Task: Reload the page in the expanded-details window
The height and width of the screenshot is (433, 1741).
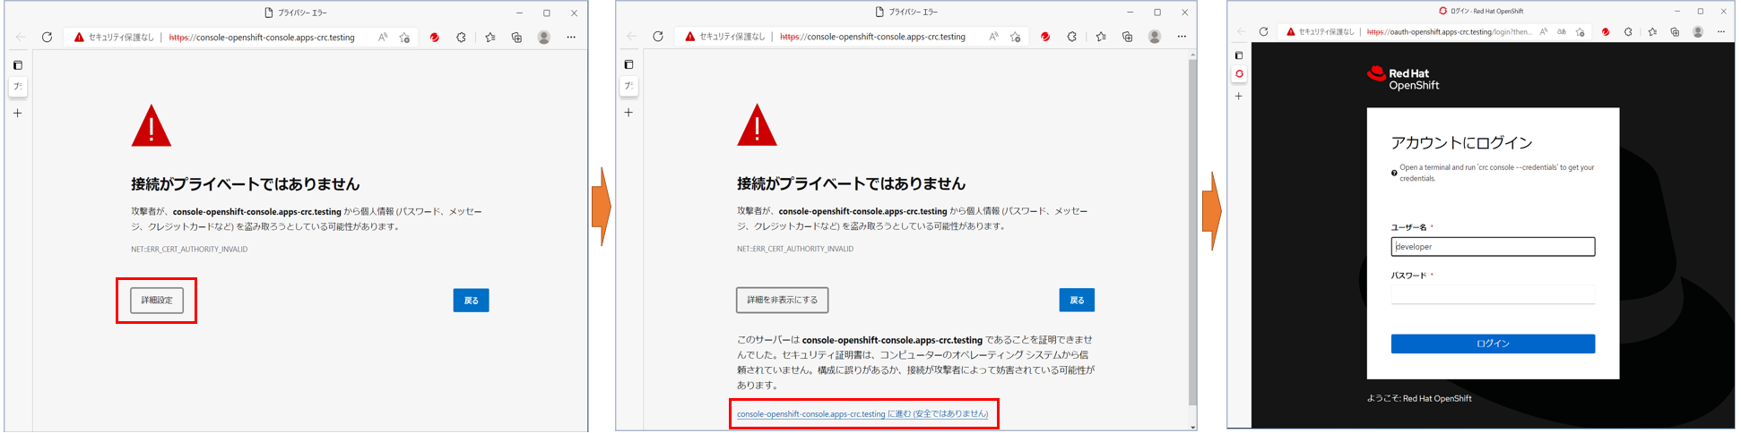Action: pyautogui.click(x=658, y=37)
